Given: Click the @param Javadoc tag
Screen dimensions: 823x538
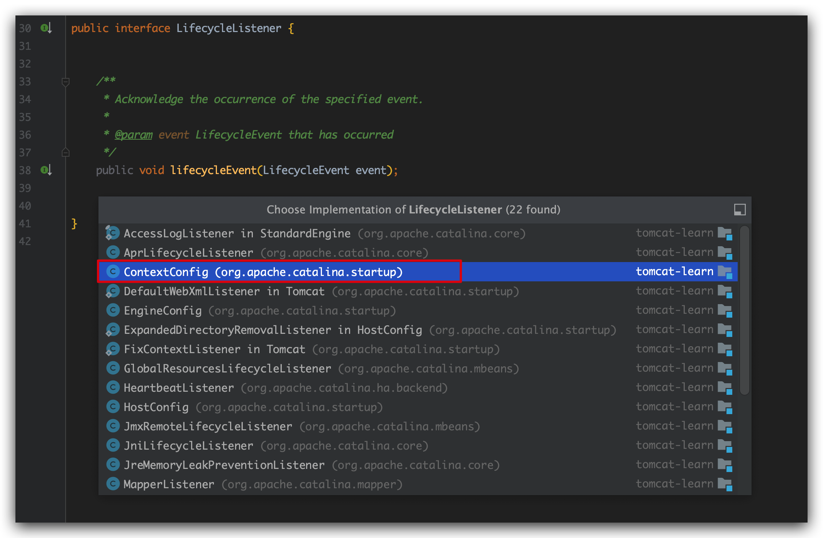Looking at the screenshot, I should pyautogui.click(x=134, y=135).
